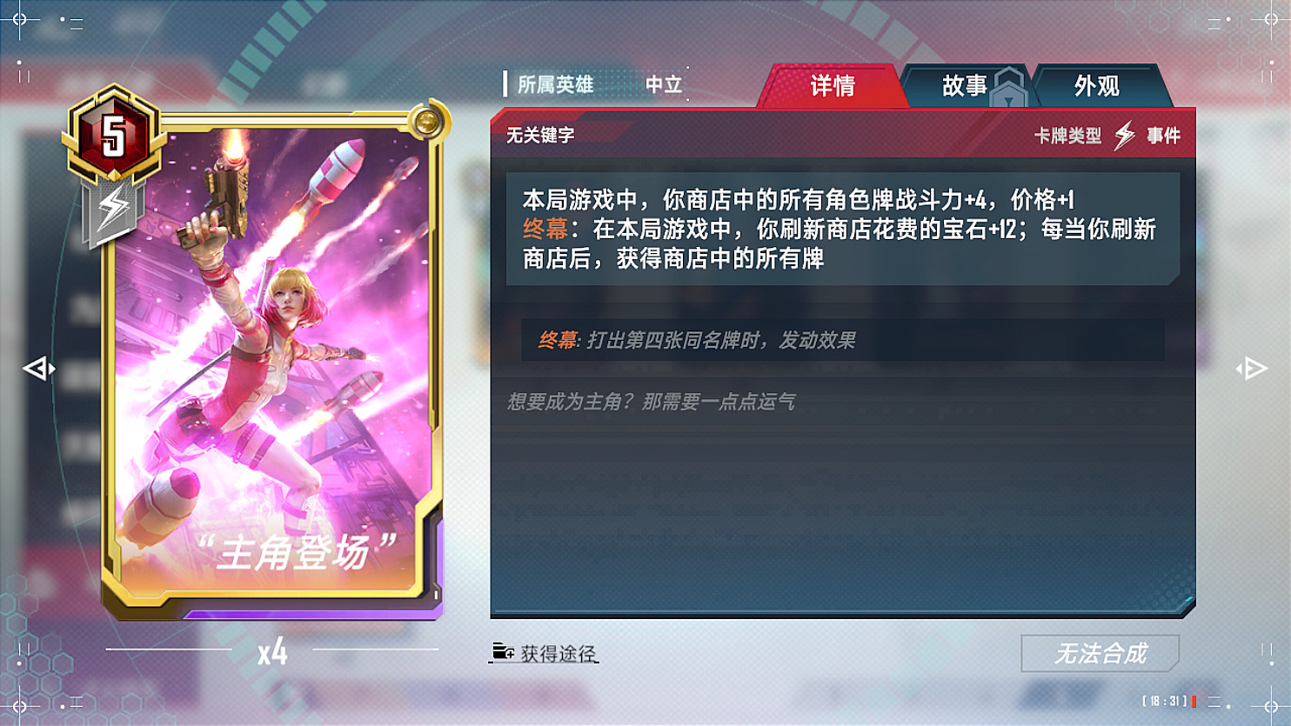Click the 无关键字 header label
The width and height of the screenshot is (1291, 726).
[x=540, y=135]
